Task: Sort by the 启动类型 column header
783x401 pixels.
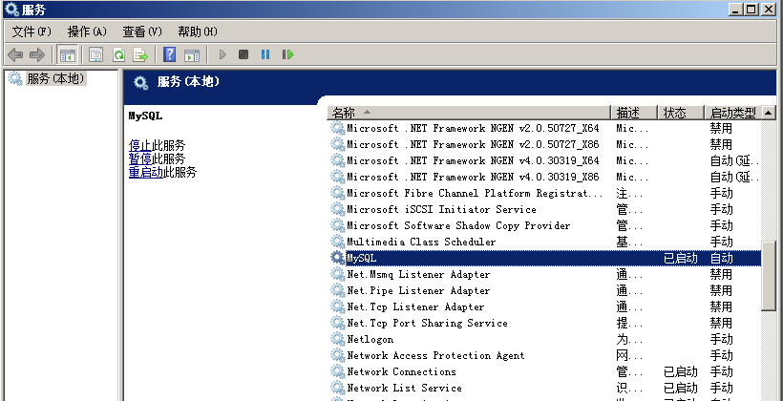Action: pos(732,113)
